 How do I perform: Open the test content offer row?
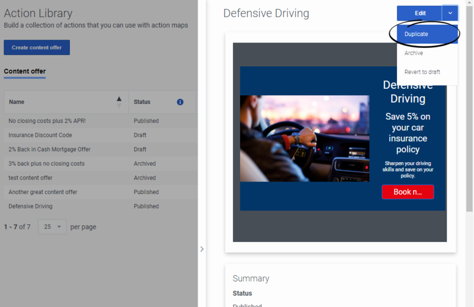101,178
